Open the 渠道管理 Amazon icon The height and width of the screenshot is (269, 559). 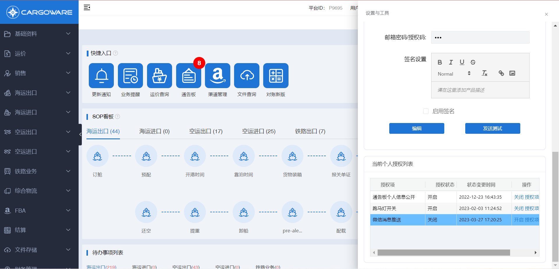217,76
